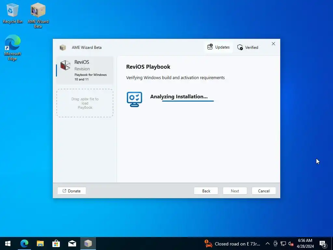Show hidden system tray icons
Viewport: 333px width, 250px height.
click(268, 243)
